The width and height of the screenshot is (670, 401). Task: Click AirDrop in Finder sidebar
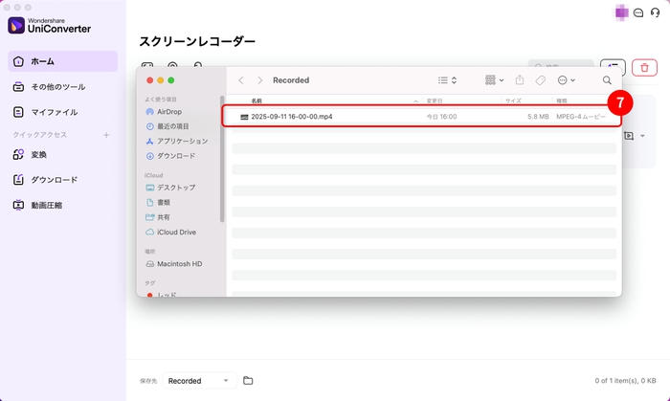(x=168, y=111)
